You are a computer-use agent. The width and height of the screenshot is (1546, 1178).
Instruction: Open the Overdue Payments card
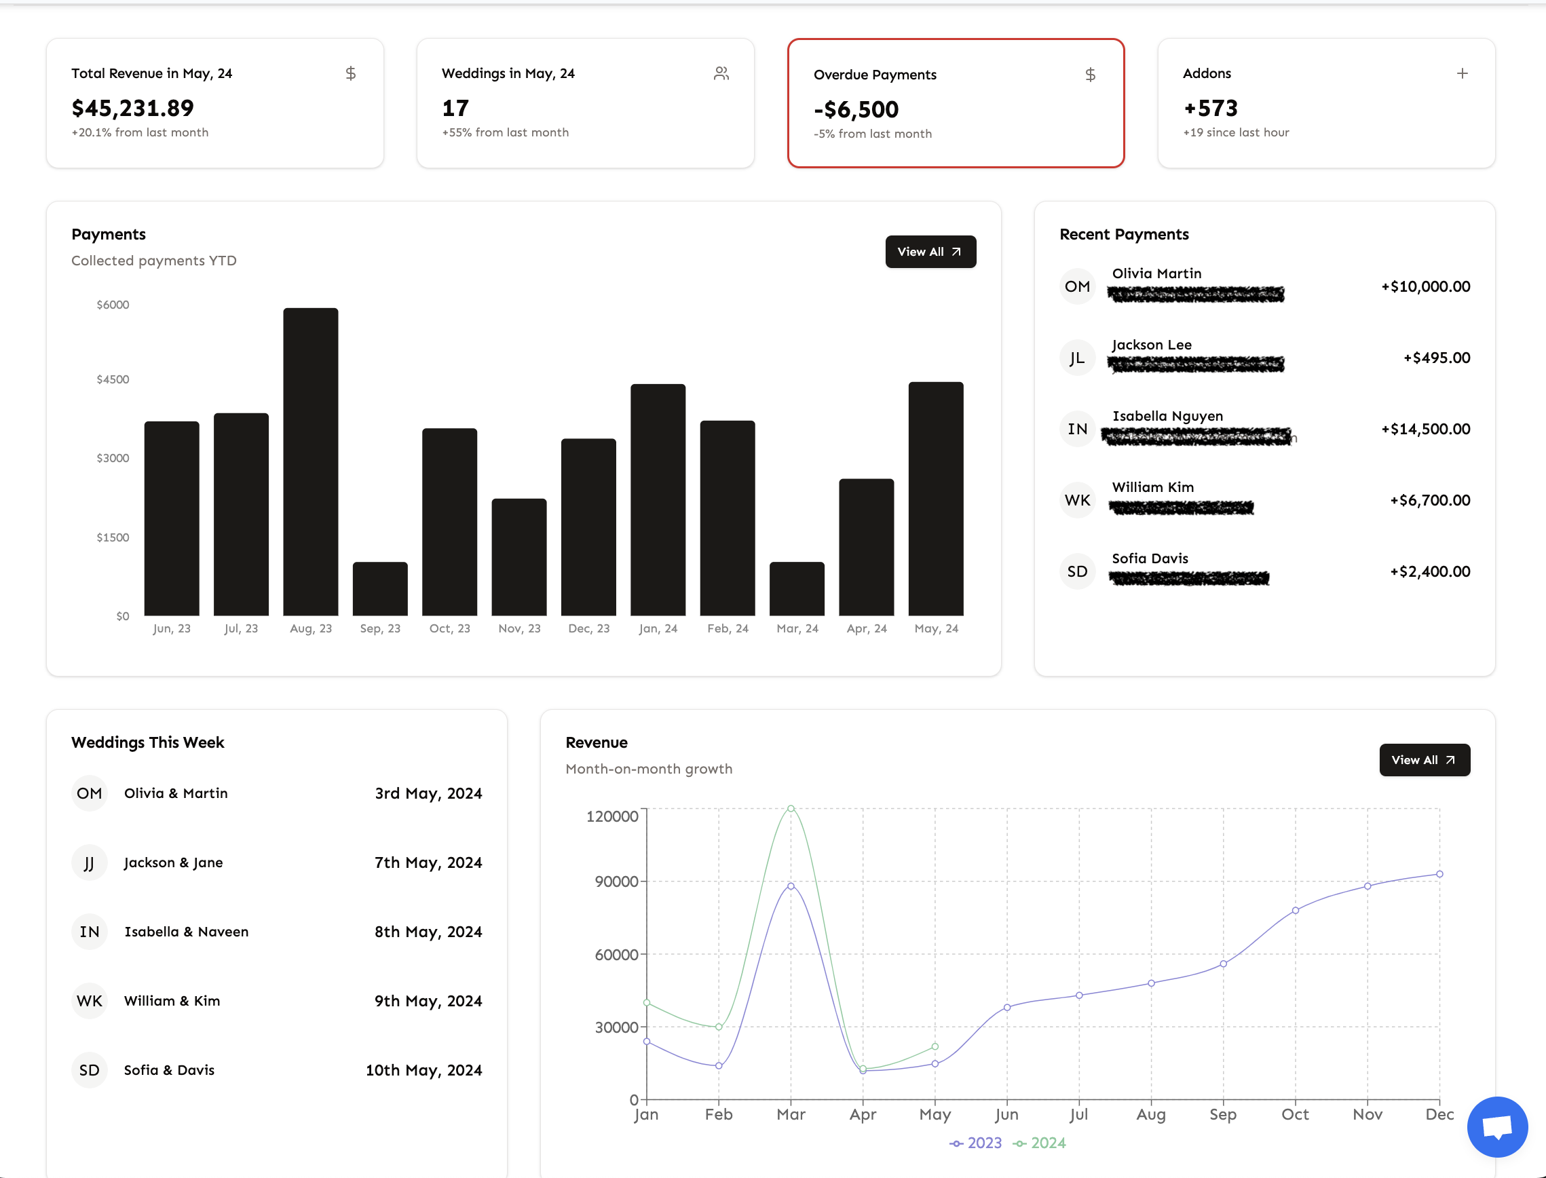[x=956, y=103]
